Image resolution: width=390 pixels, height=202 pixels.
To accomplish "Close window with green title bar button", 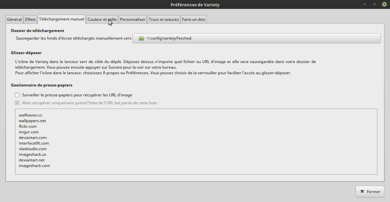I will pyautogui.click(x=384, y=5).
